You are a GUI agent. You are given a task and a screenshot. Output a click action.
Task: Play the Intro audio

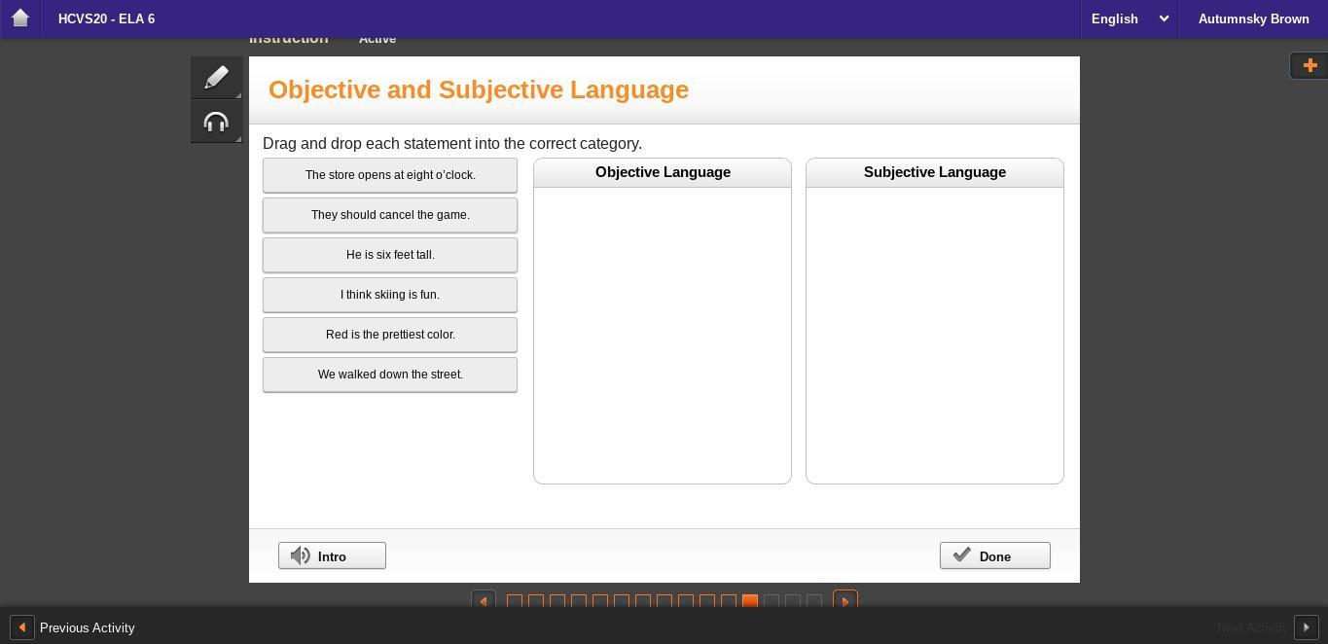332,555
